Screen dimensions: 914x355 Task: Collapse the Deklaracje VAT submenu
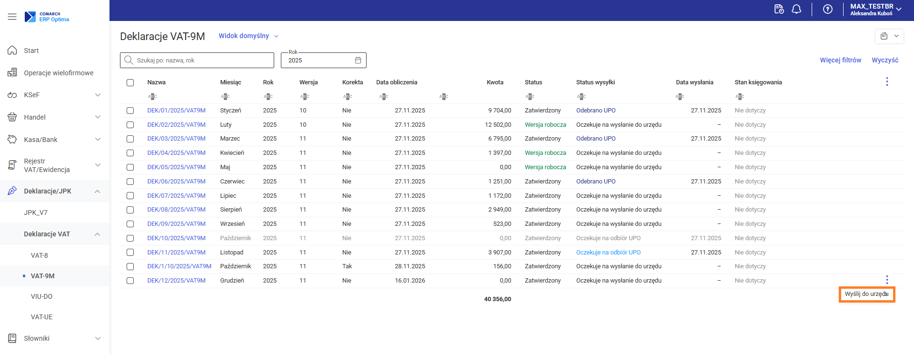coord(97,234)
